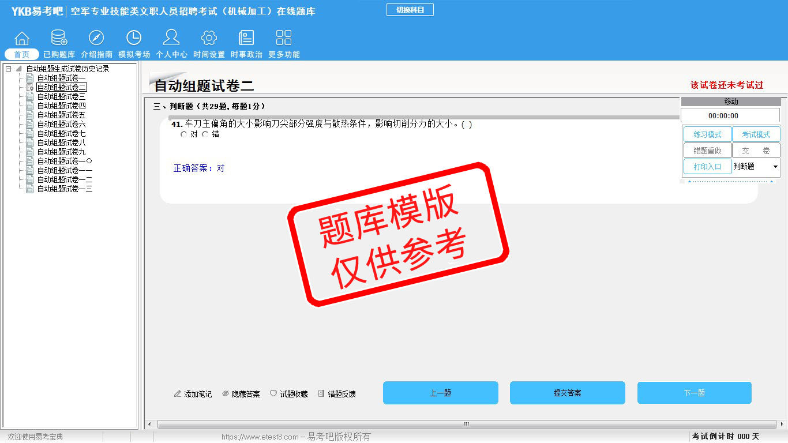
Task: Open the 更多功能 grid icon
Action: pos(284,38)
